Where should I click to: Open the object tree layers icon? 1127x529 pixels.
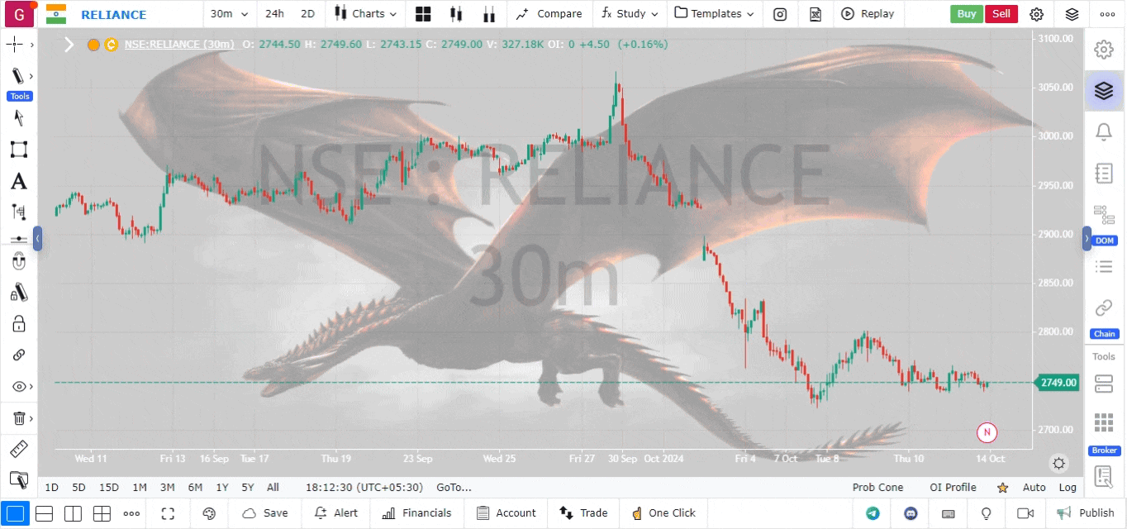click(1103, 90)
